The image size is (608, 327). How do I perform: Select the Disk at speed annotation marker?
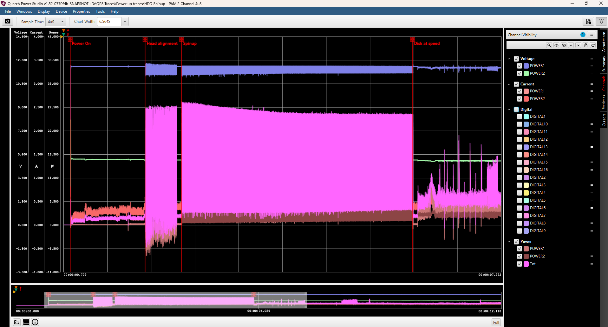412,39
